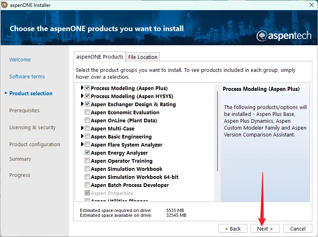Check Aspen Economic Evaluation checkbox
This screenshot has width=318, height=237.
(87, 112)
